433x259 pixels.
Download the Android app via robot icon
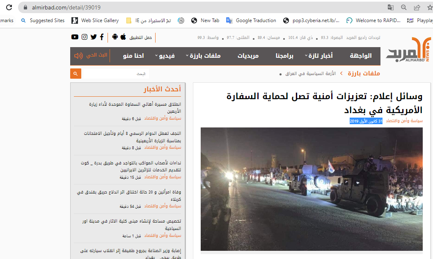pyautogui.click(x=115, y=37)
